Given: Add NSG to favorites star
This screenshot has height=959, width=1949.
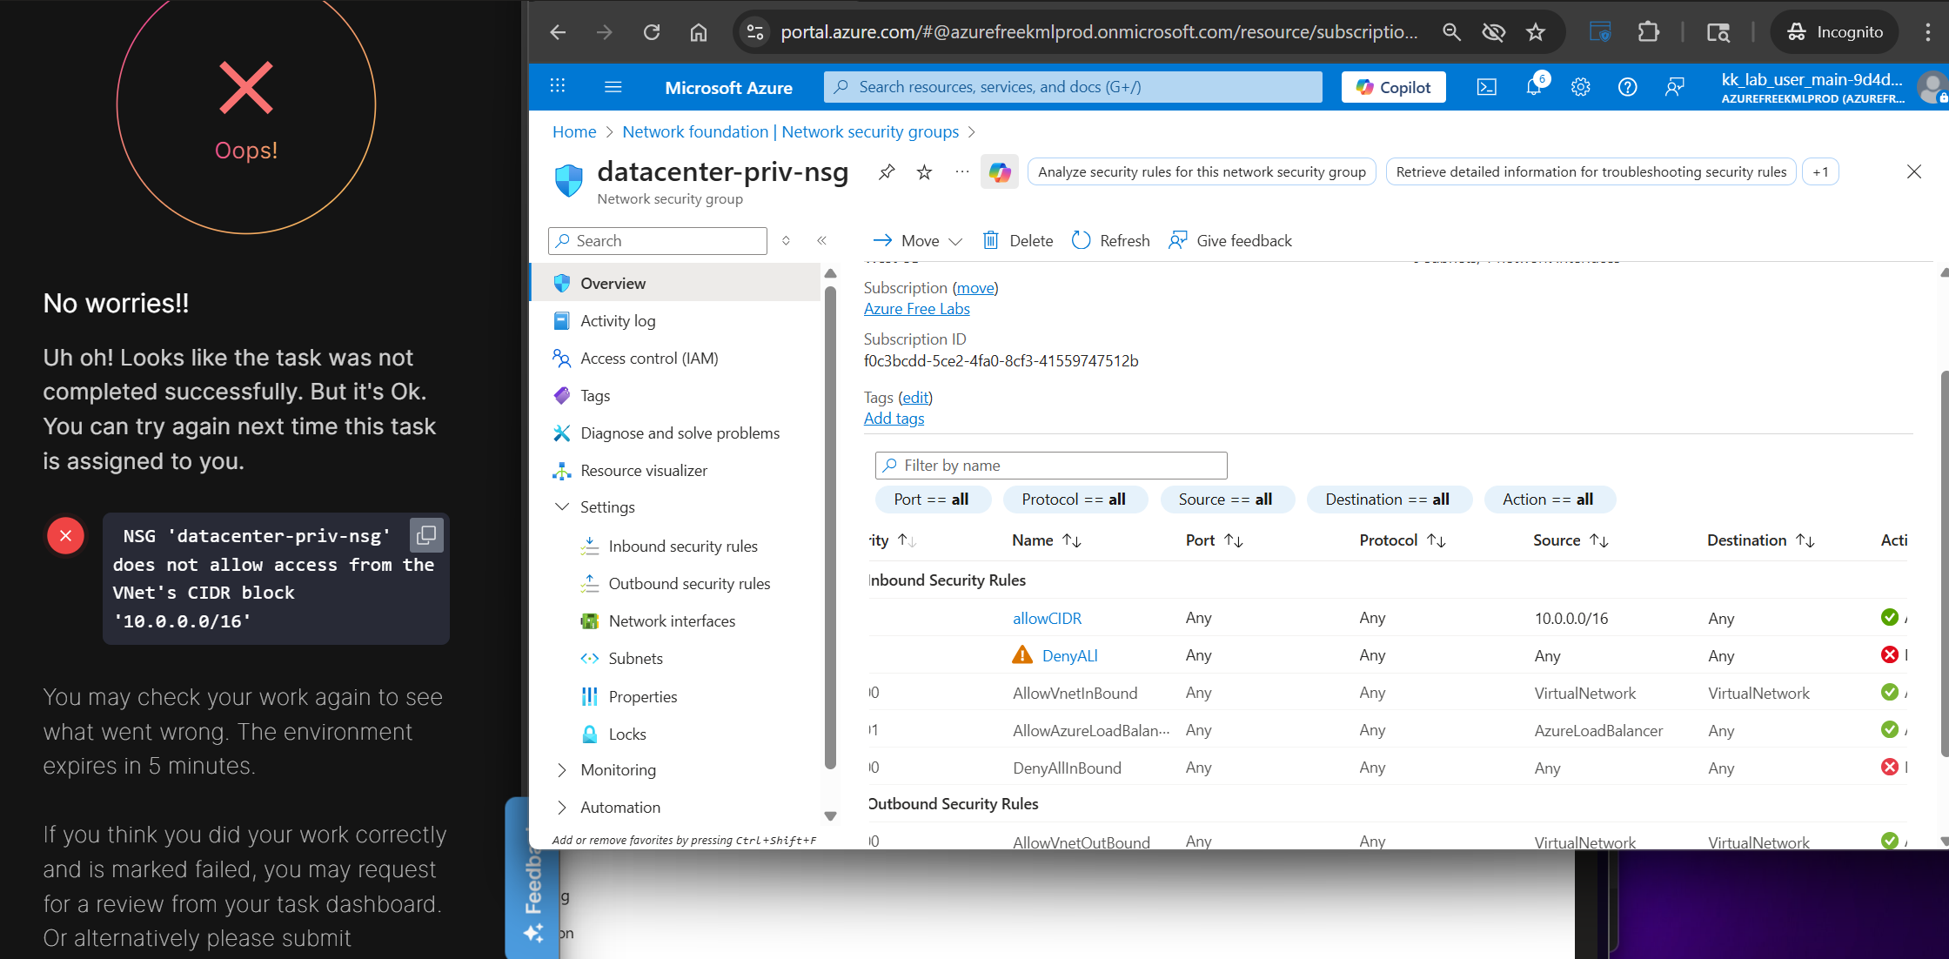Looking at the screenshot, I should coord(924,172).
